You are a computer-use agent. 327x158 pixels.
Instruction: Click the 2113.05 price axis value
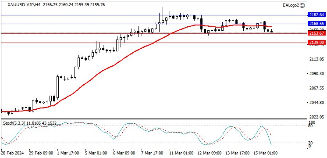(316, 59)
